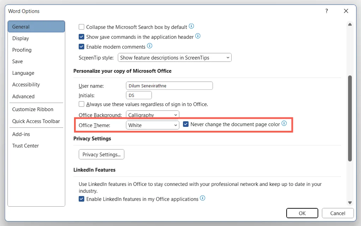Screen dimensions: 361x226
Task: Uncheck Never change the document page color
Action: [x=186, y=124]
